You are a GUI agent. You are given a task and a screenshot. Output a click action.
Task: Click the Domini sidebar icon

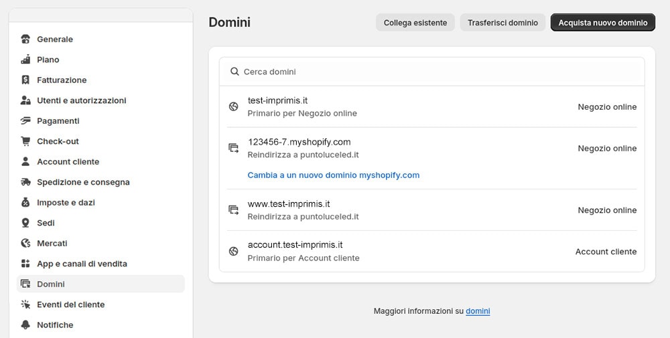(25, 284)
